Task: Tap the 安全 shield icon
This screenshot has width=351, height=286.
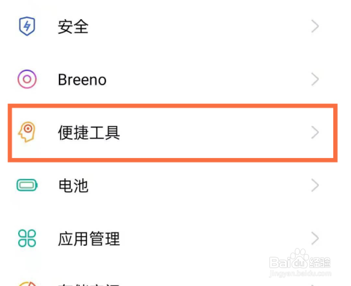Action: (x=27, y=26)
